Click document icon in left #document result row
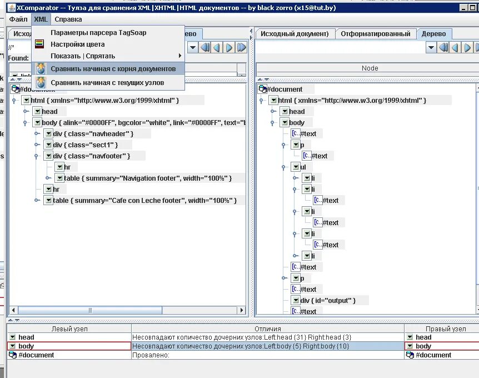 coord(13,355)
